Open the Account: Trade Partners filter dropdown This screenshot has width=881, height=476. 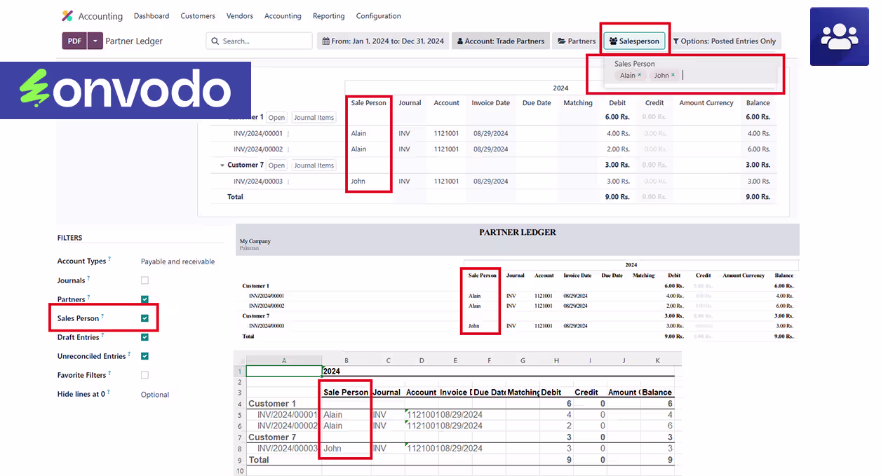[x=501, y=41]
